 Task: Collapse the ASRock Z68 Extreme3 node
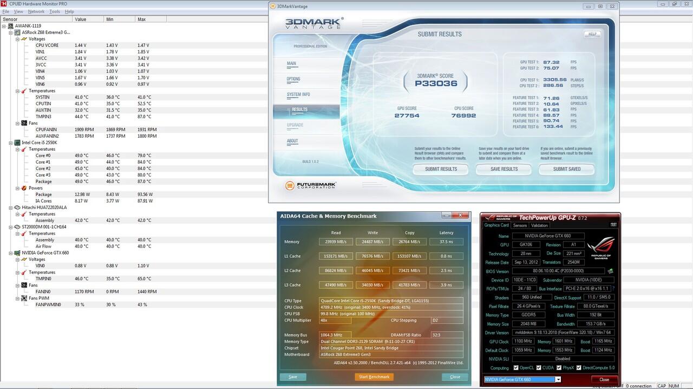(11, 32)
